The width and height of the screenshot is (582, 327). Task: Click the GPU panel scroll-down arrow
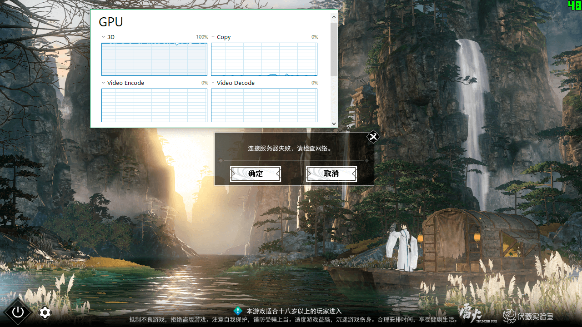[x=334, y=124]
